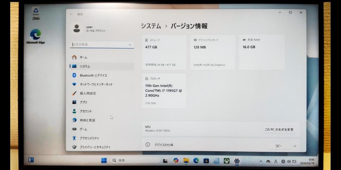Open the 実装 RAM 16.0 GB card
Screen dimensions: 341x170
click(262, 52)
